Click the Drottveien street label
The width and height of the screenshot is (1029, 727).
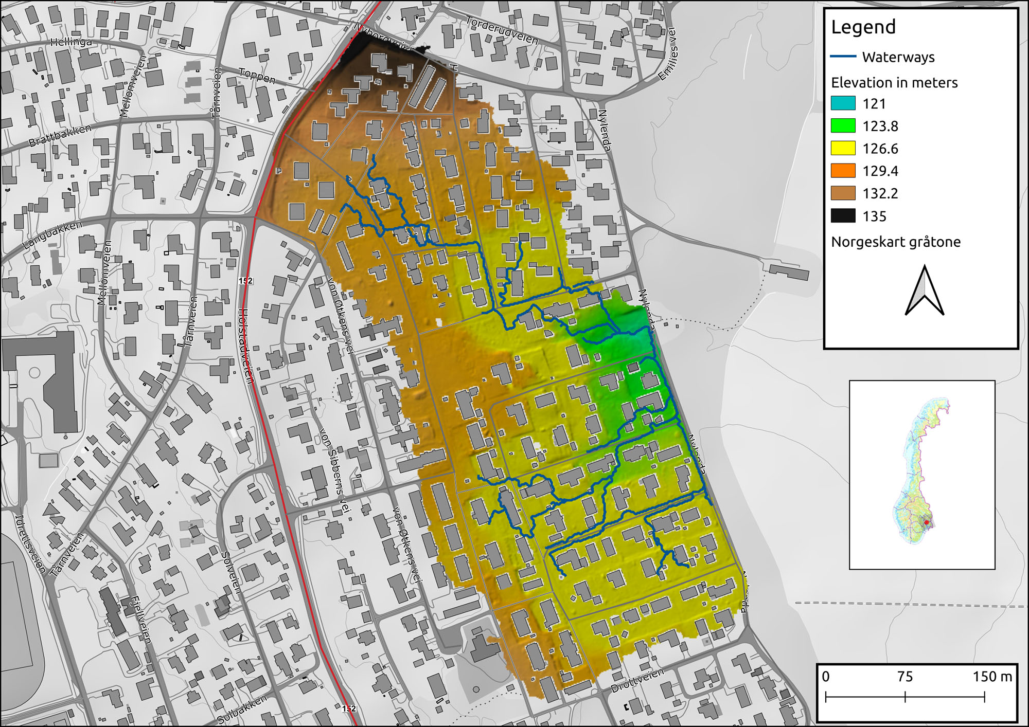pyautogui.click(x=637, y=681)
